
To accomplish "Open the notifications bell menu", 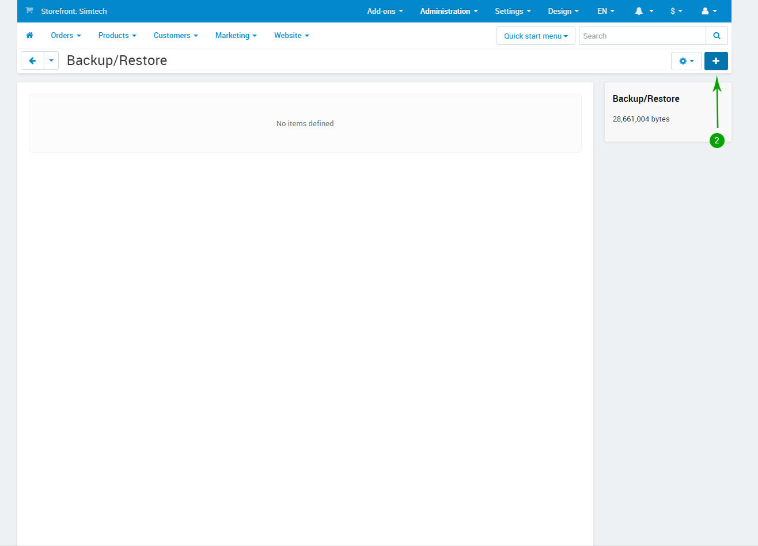I will (x=644, y=11).
